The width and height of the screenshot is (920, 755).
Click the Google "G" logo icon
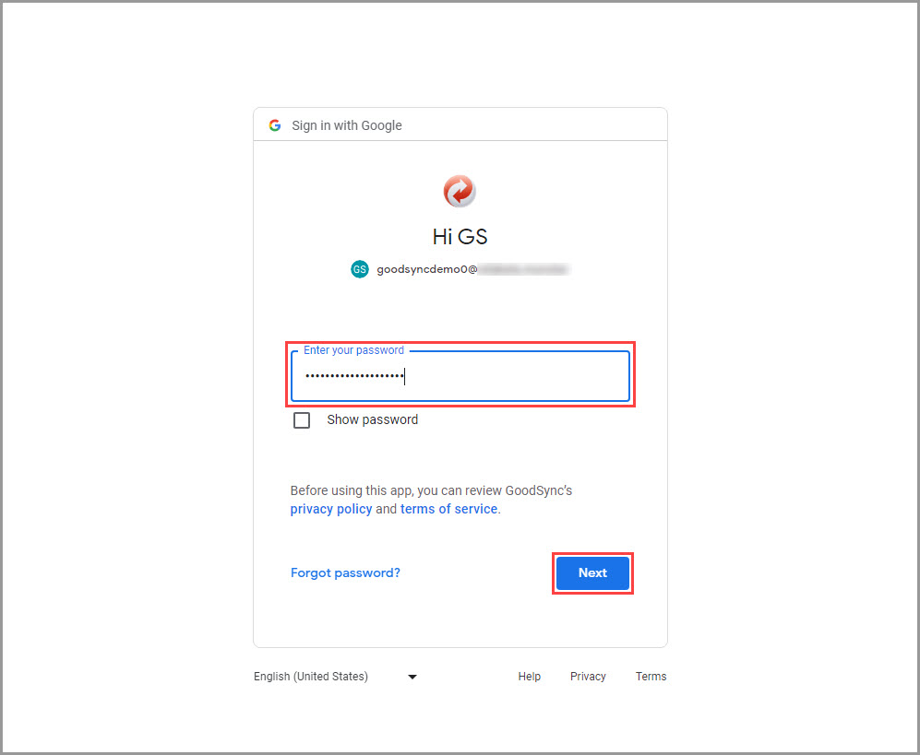pyautogui.click(x=274, y=124)
